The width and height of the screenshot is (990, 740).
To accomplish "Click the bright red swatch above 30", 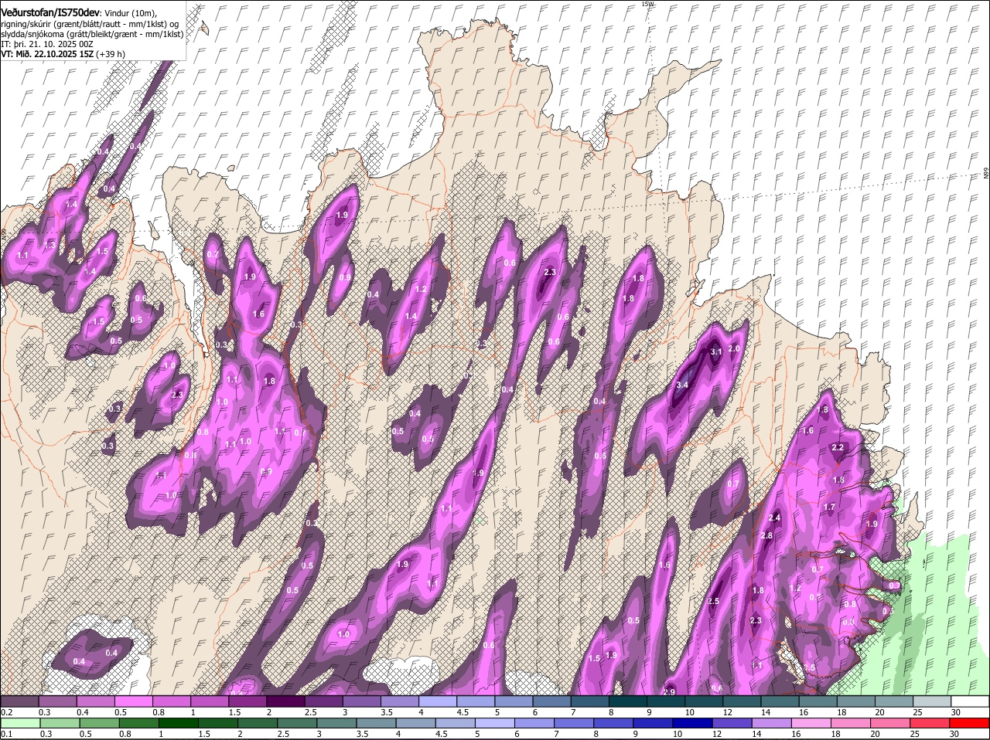I will pyautogui.click(x=968, y=723).
